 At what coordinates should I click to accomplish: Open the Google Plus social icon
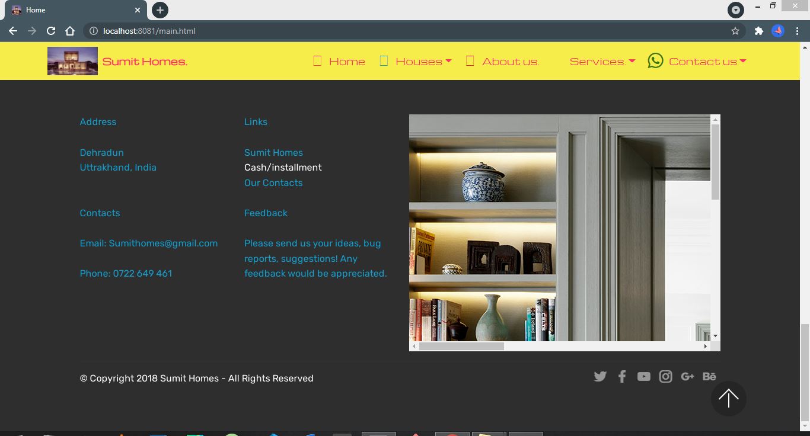point(688,376)
